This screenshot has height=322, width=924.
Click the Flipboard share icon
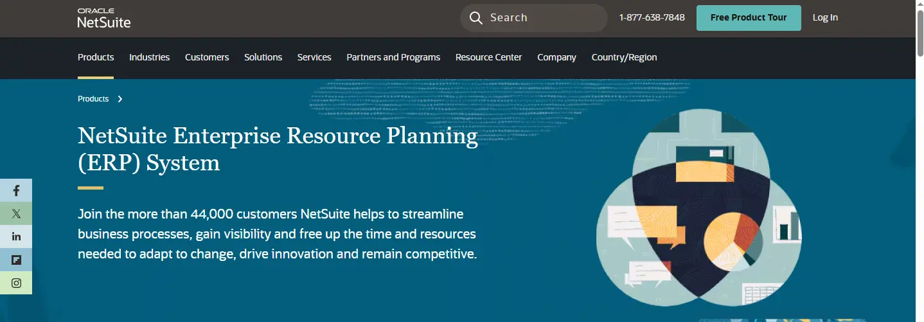pyautogui.click(x=16, y=260)
